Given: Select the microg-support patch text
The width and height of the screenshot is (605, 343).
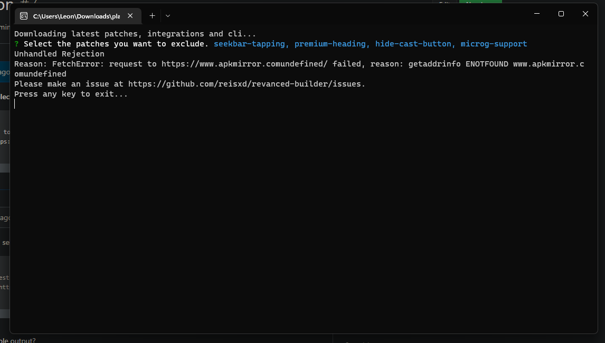Looking at the screenshot, I should (x=494, y=43).
